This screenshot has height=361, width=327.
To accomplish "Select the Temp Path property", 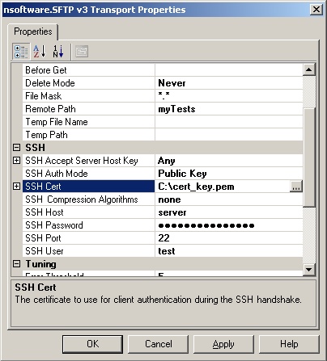I will (88, 135).
